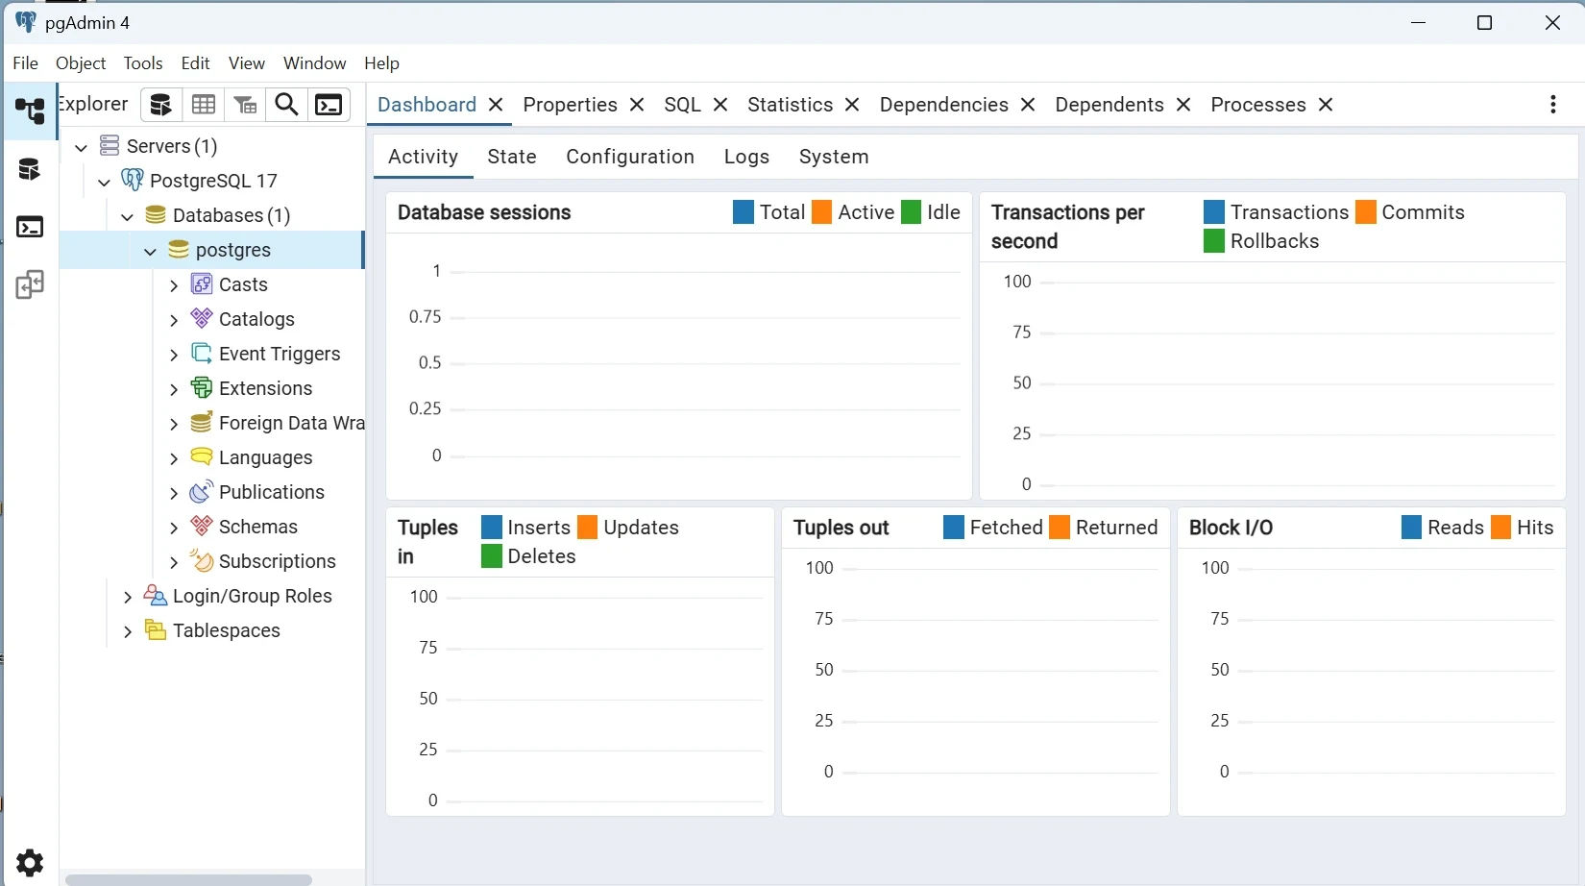Click the Servers group icon
The height and width of the screenshot is (886, 1585).
[x=110, y=146]
